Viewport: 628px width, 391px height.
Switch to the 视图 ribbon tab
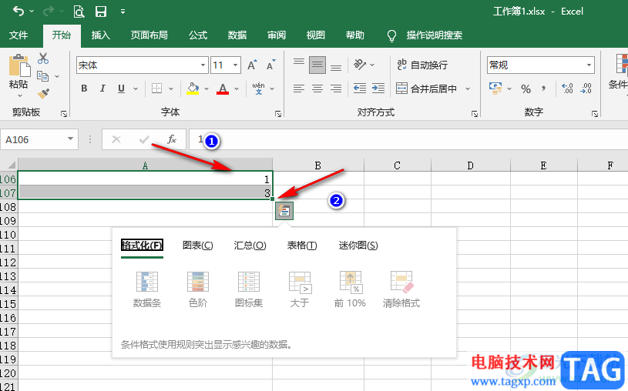316,35
